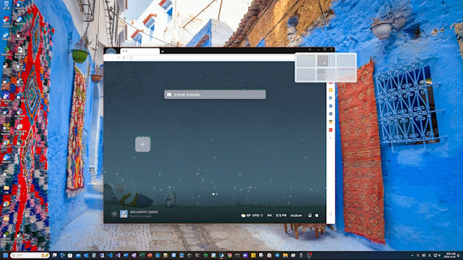Open the red sidebar icon above the plus
463x260 pixels.
pyautogui.click(x=331, y=130)
